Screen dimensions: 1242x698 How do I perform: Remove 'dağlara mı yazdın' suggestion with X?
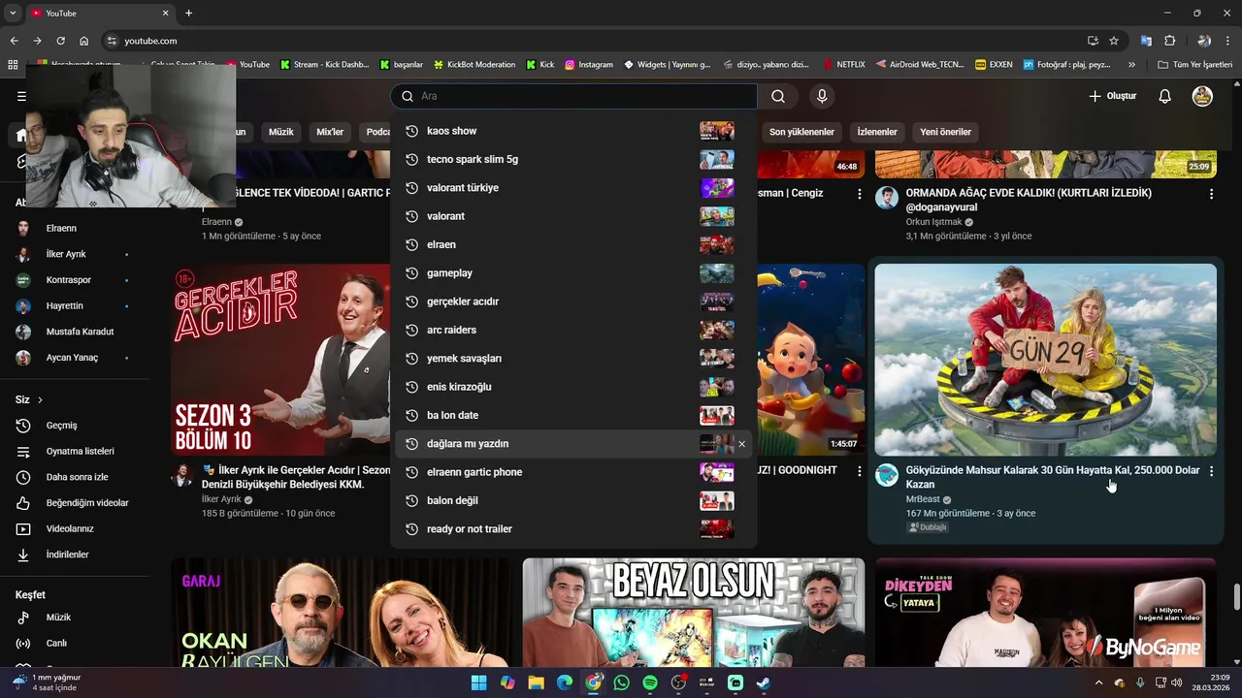741,444
